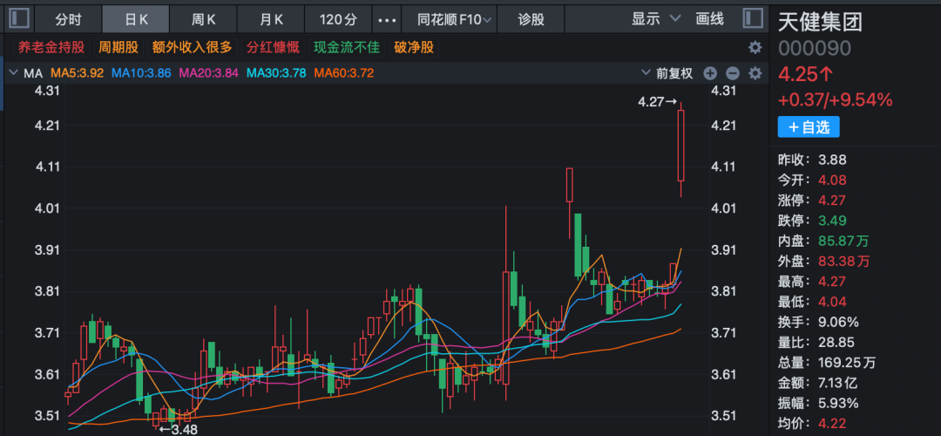This screenshot has height=436, width=941.
Task: Switch to the 分时 intraday tab
Action: tap(67, 18)
